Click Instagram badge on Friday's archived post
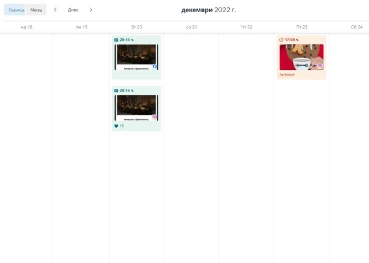This screenshot has height=263, width=369. (320, 66)
